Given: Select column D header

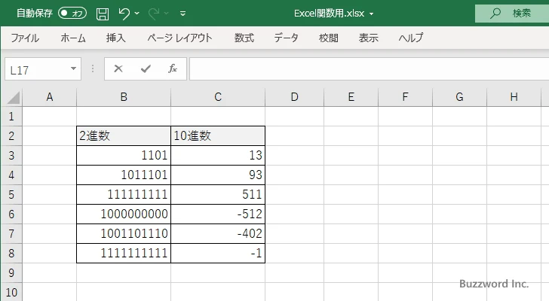Looking at the screenshot, I should [294, 97].
